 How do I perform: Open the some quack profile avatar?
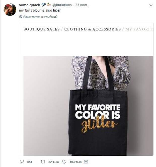tap(10, 10)
